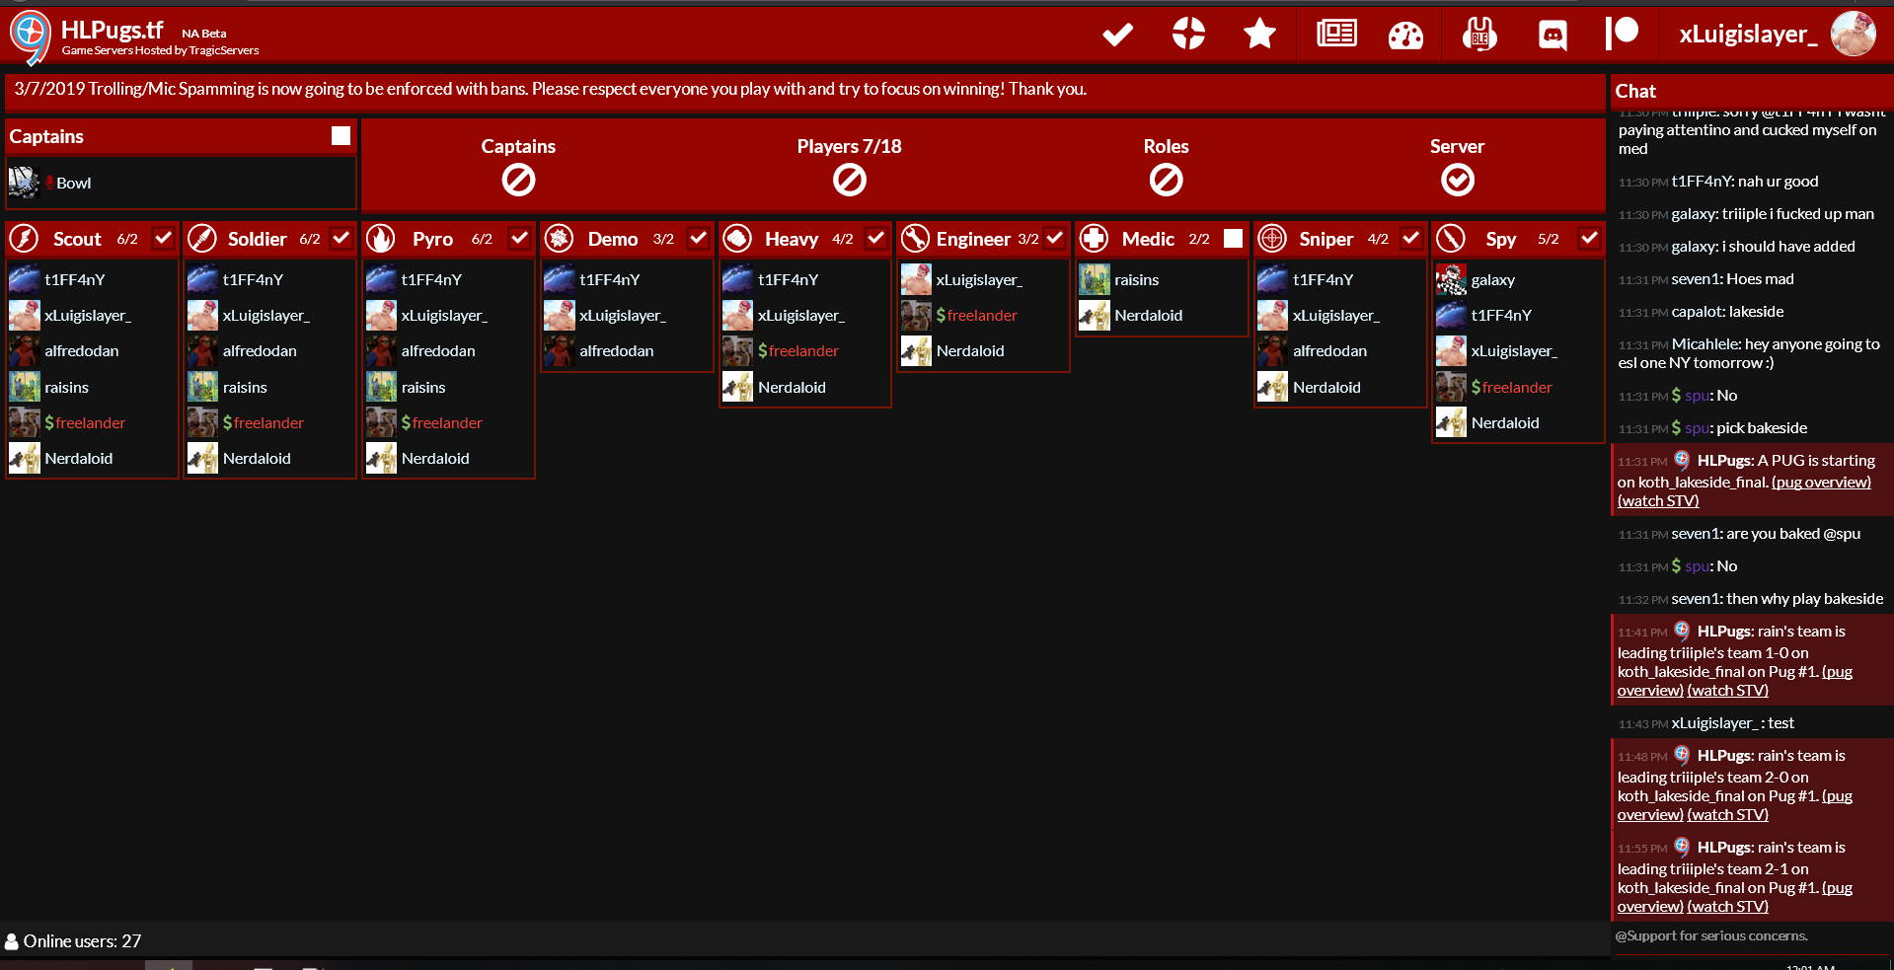The height and width of the screenshot is (970, 1894).
Task: Click Bowl's avatar in the Captains list
Action: [x=24, y=183]
